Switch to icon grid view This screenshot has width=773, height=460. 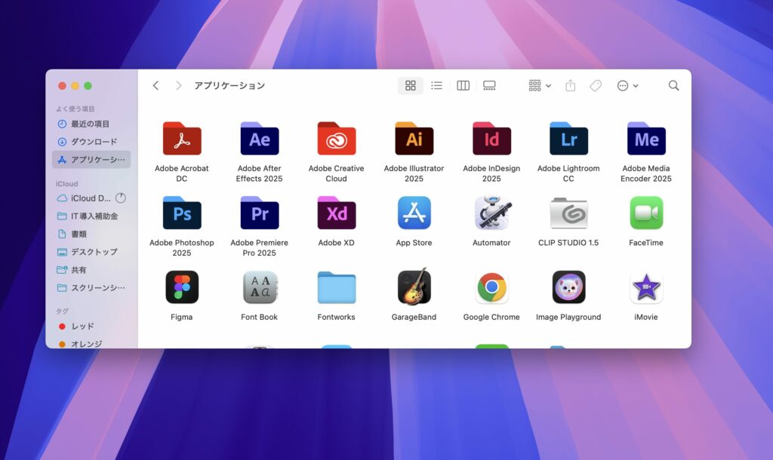(411, 86)
